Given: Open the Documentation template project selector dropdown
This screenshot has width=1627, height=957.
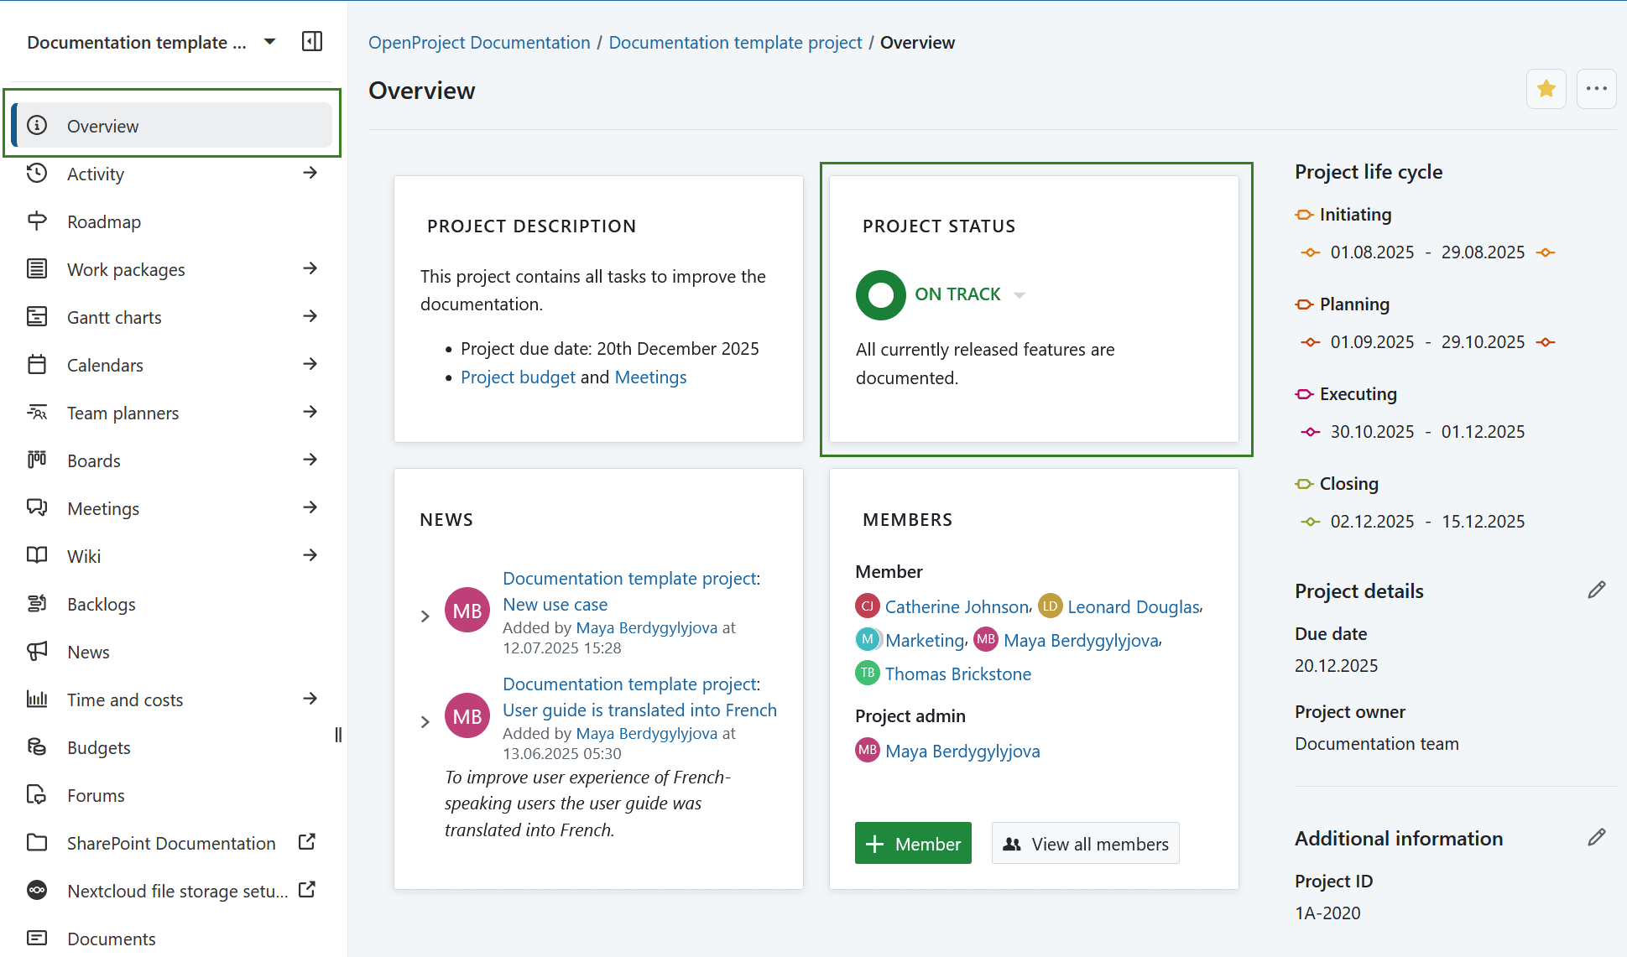Looking at the screenshot, I should pos(269,41).
